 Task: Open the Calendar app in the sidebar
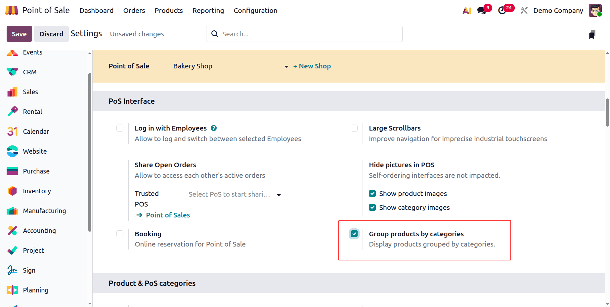tap(36, 131)
